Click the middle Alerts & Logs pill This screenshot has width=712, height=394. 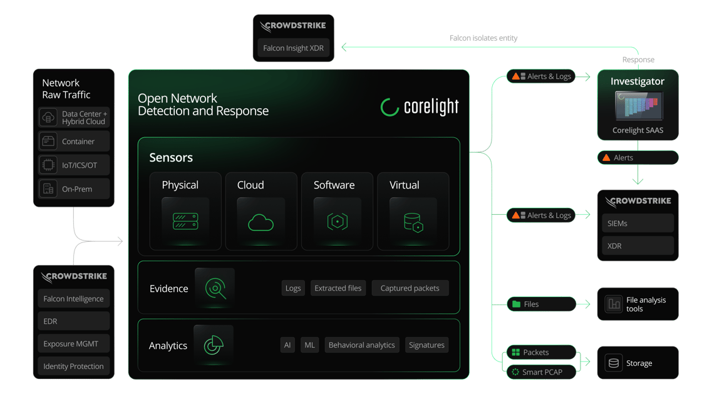point(541,215)
